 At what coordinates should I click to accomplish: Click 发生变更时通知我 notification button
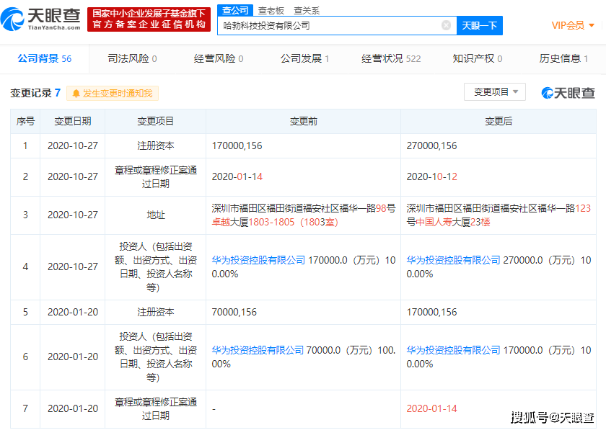(x=113, y=93)
